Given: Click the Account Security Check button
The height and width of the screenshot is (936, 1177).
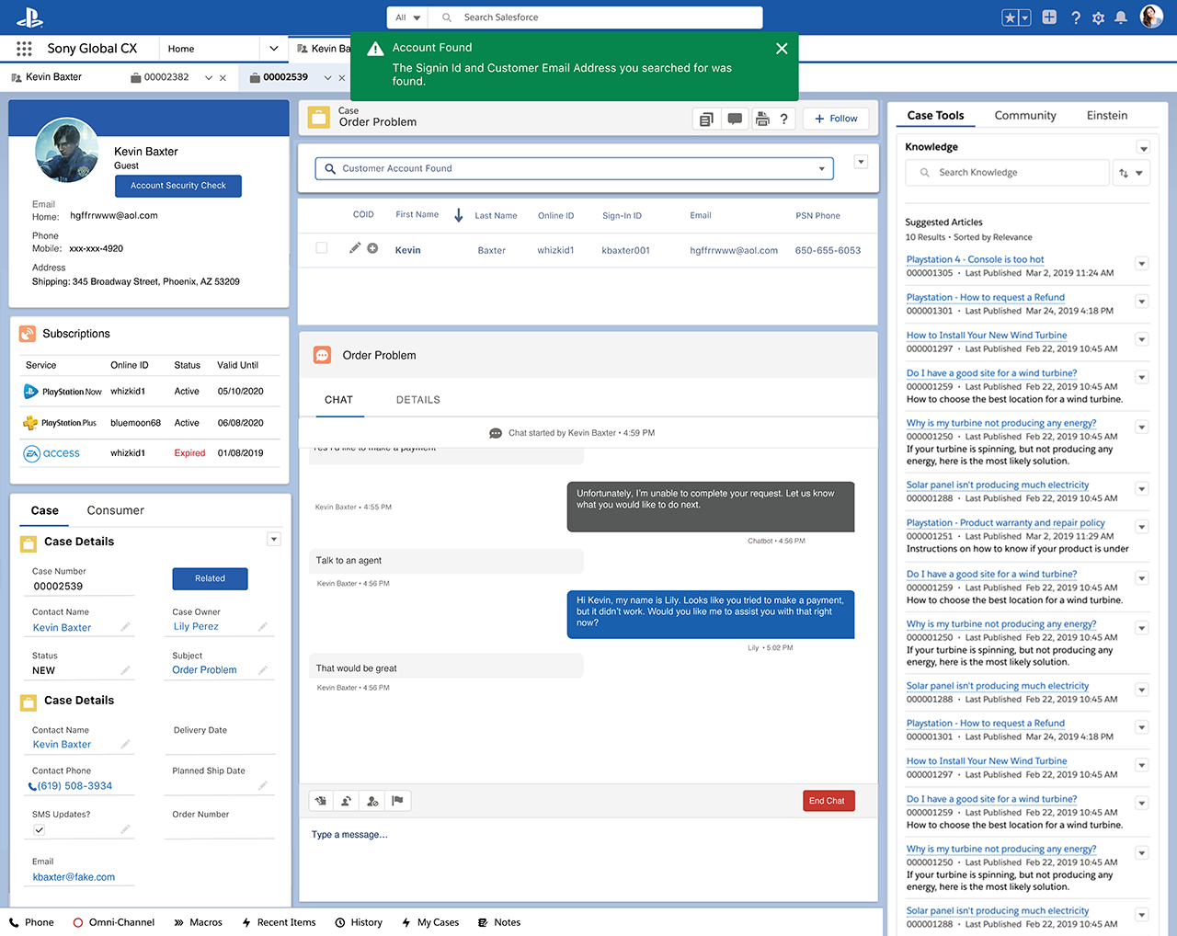Looking at the screenshot, I should coord(177,186).
